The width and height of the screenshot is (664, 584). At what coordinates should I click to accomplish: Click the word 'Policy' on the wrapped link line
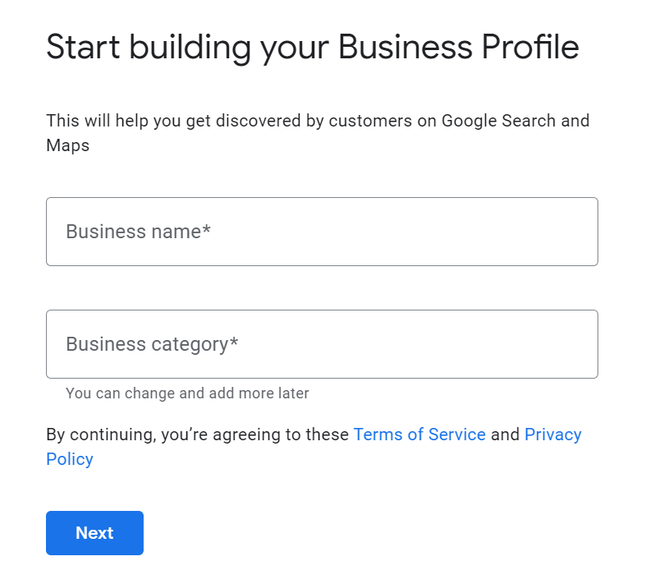[x=70, y=459]
